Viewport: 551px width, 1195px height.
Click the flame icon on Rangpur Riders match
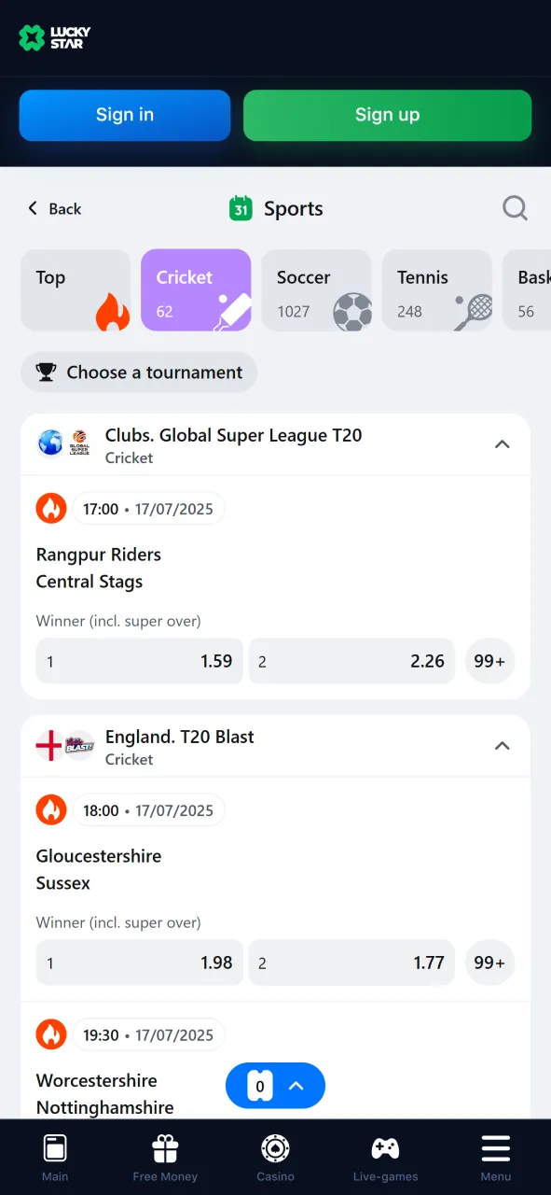point(51,508)
